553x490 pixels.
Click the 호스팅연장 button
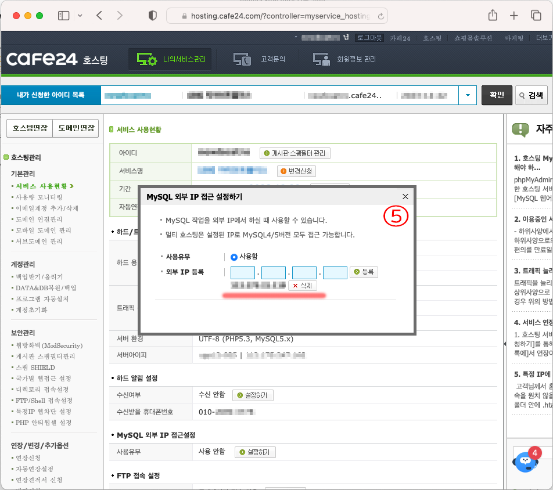click(30, 128)
